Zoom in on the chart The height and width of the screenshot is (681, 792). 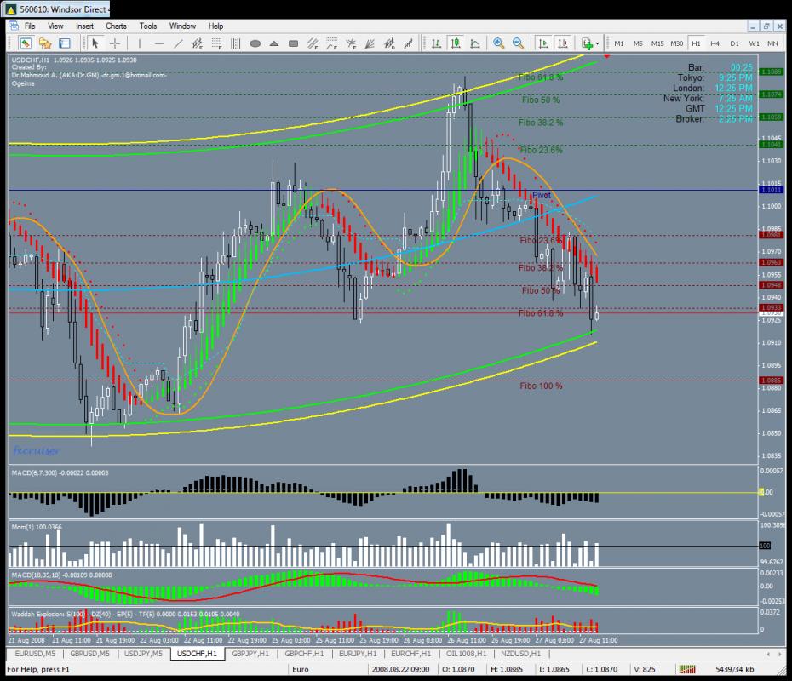(x=498, y=43)
